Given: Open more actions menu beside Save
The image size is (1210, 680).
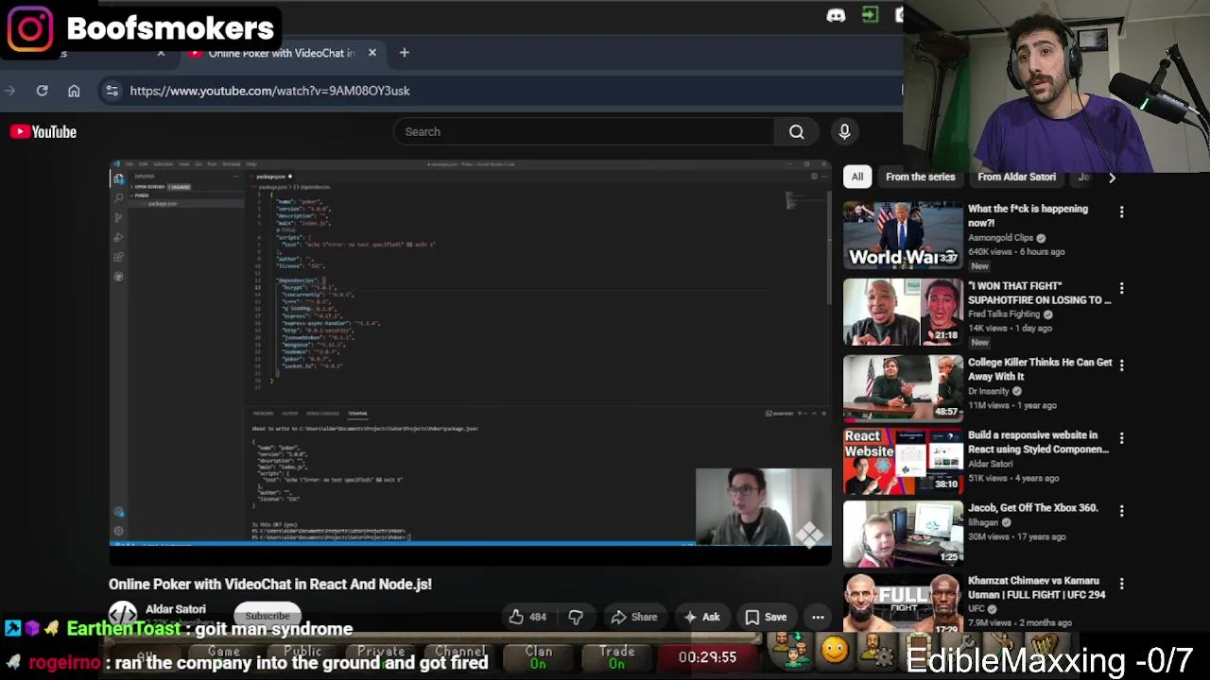Looking at the screenshot, I should coord(818,617).
